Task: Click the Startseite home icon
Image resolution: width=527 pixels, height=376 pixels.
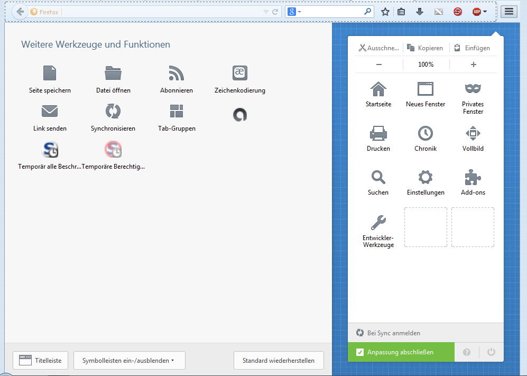Action: click(378, 89)
